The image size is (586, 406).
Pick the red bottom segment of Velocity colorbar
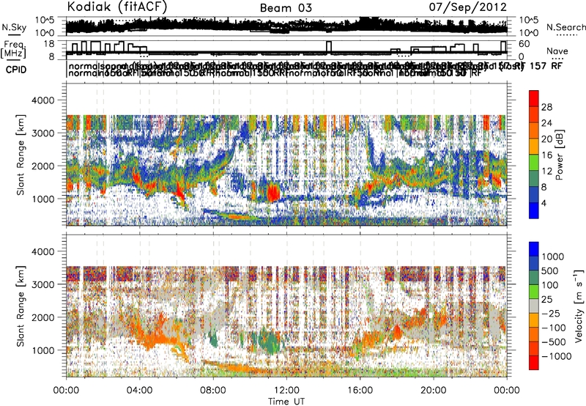pos(534,363)
